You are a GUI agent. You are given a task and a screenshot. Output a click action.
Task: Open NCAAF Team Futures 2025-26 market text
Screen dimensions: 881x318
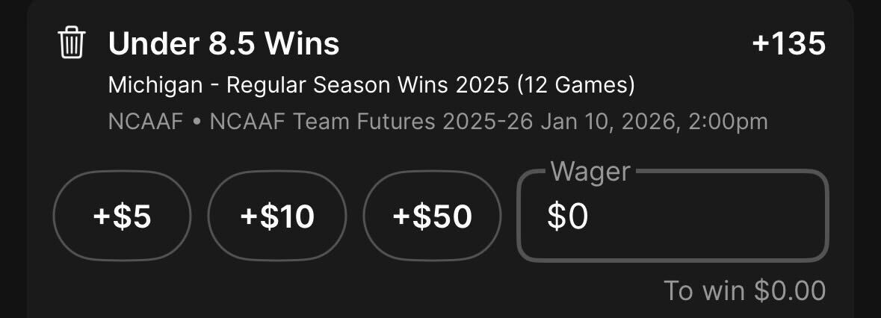[371, 122]
